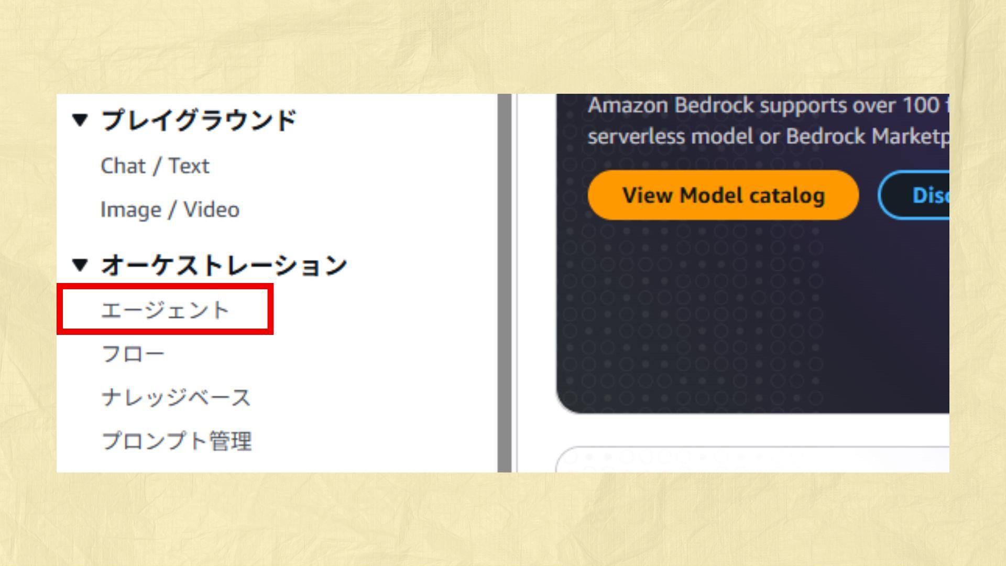Open プロンプト管理 in sidebar

(177, 441)
